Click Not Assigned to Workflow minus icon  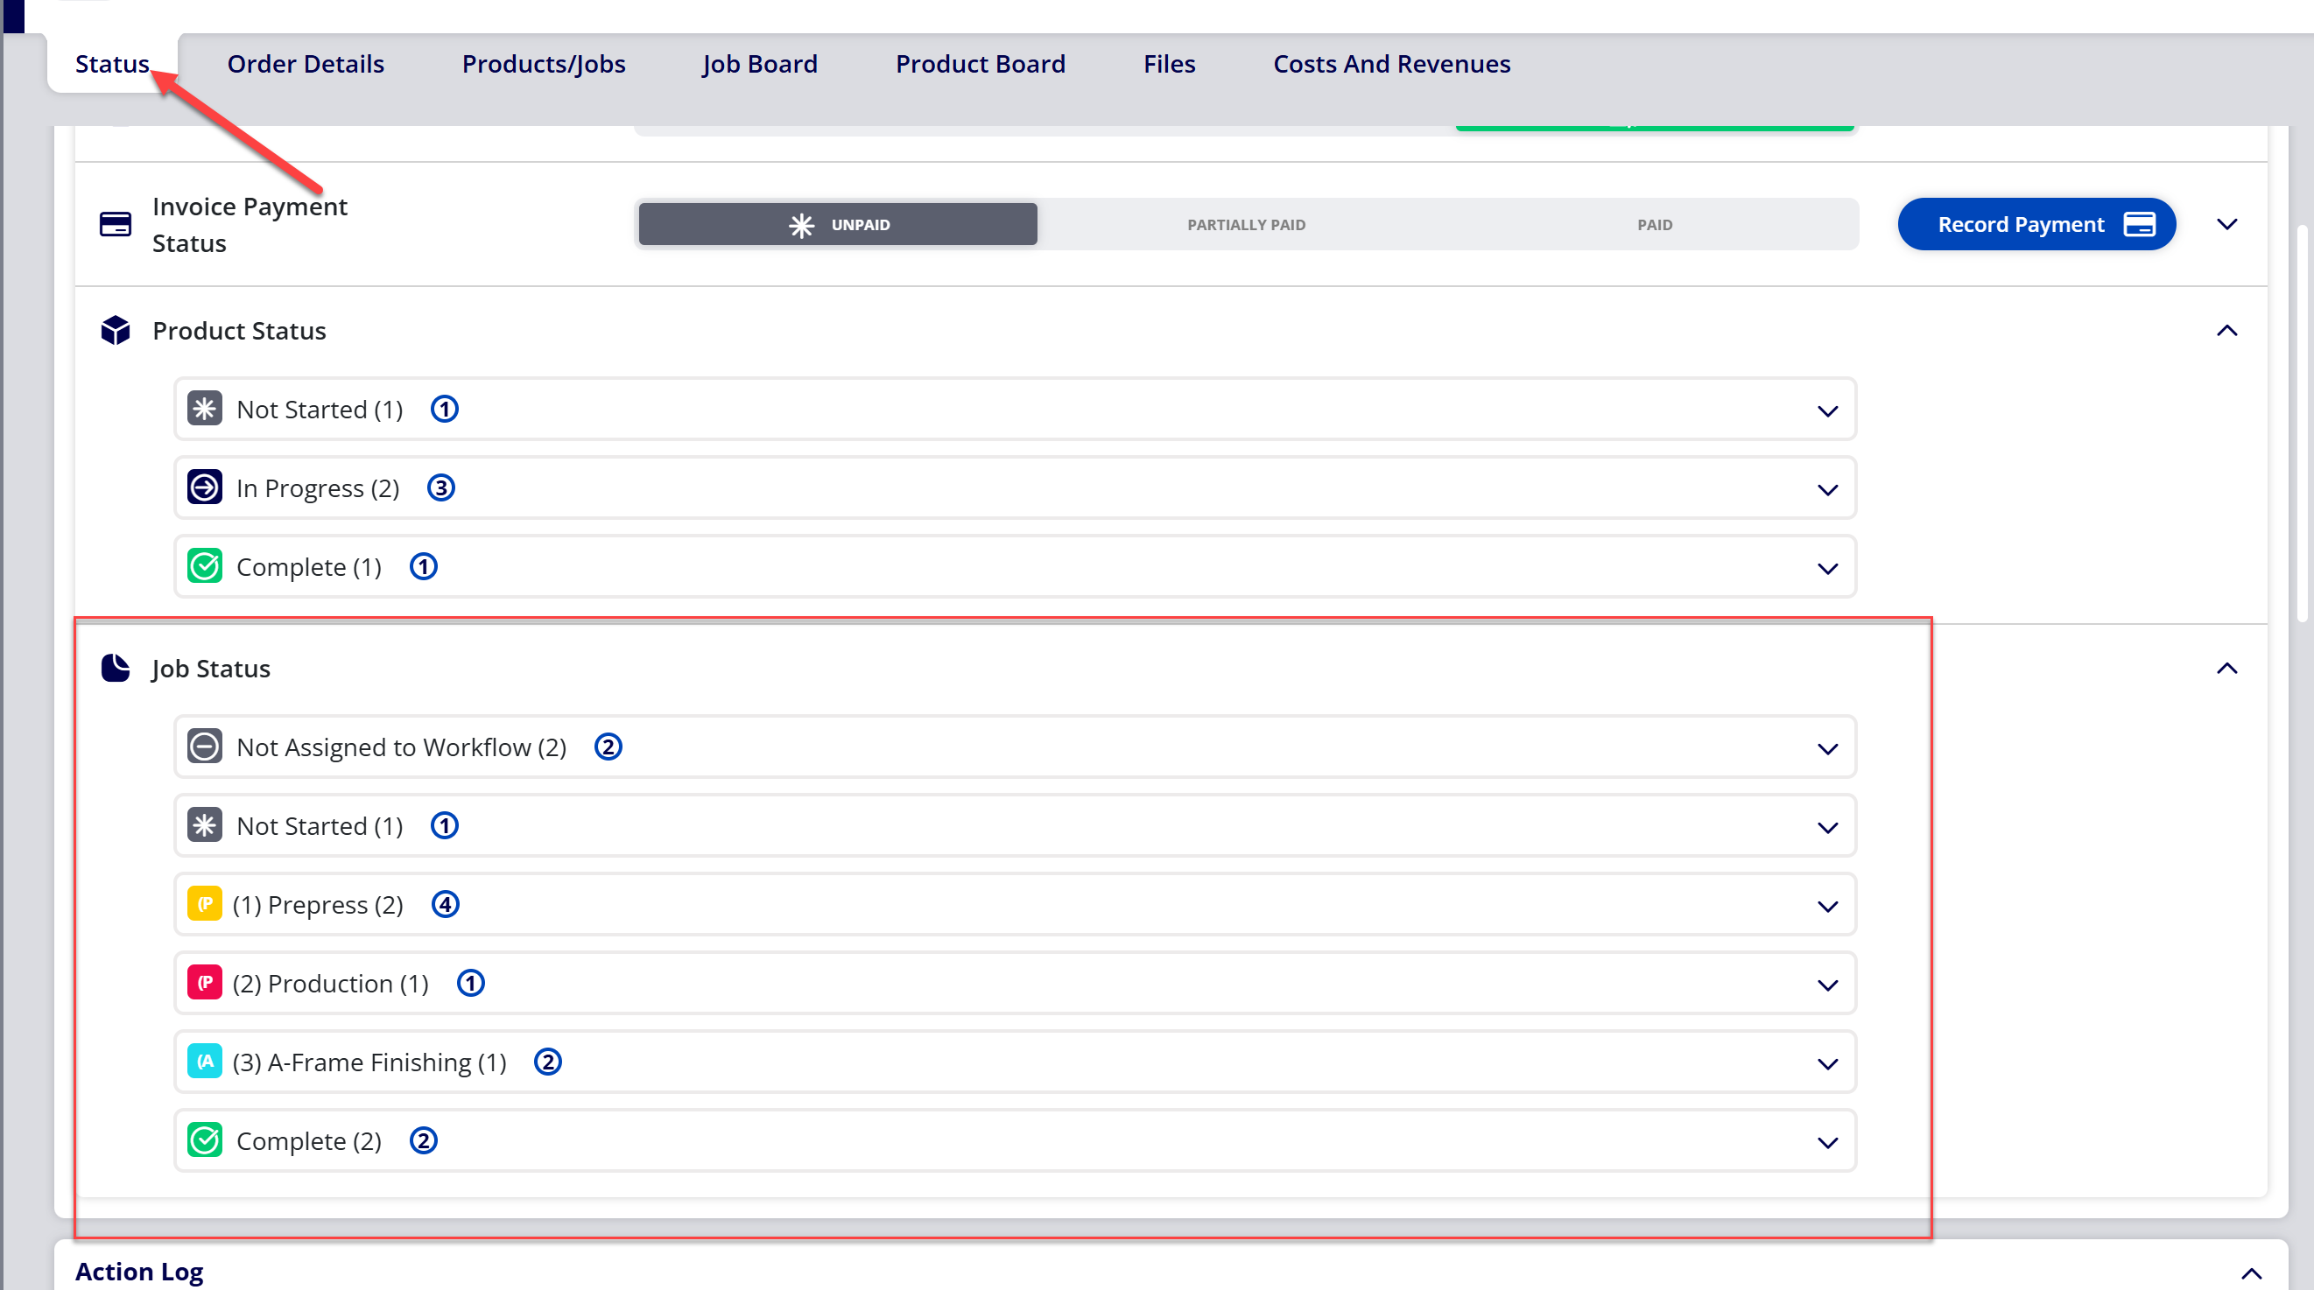point(205,747)
